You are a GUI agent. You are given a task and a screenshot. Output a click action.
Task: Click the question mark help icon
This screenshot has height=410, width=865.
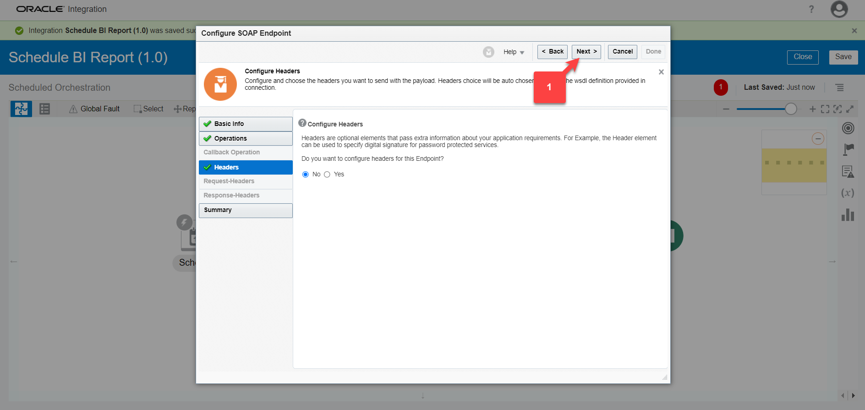pyautogui.click(x=811, y=9)
